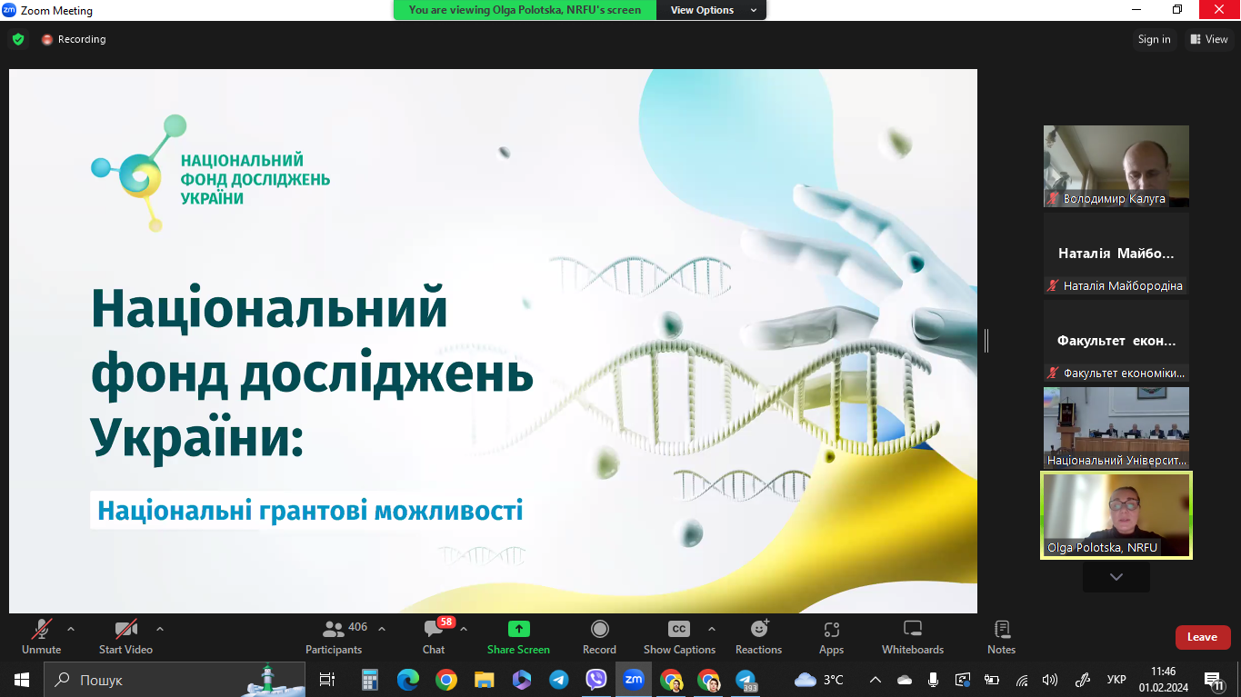Open Microsoft Edge from the taskbar
Image resolution: width=1241 pixels, height=697 pixels.
(x=407, y=680)
